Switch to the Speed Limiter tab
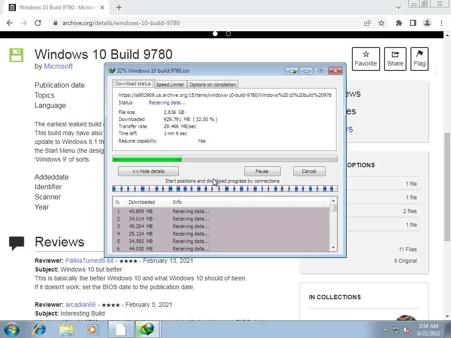This screenshot has width=451, height=338. pyautogui.click(x=170, y=84)
